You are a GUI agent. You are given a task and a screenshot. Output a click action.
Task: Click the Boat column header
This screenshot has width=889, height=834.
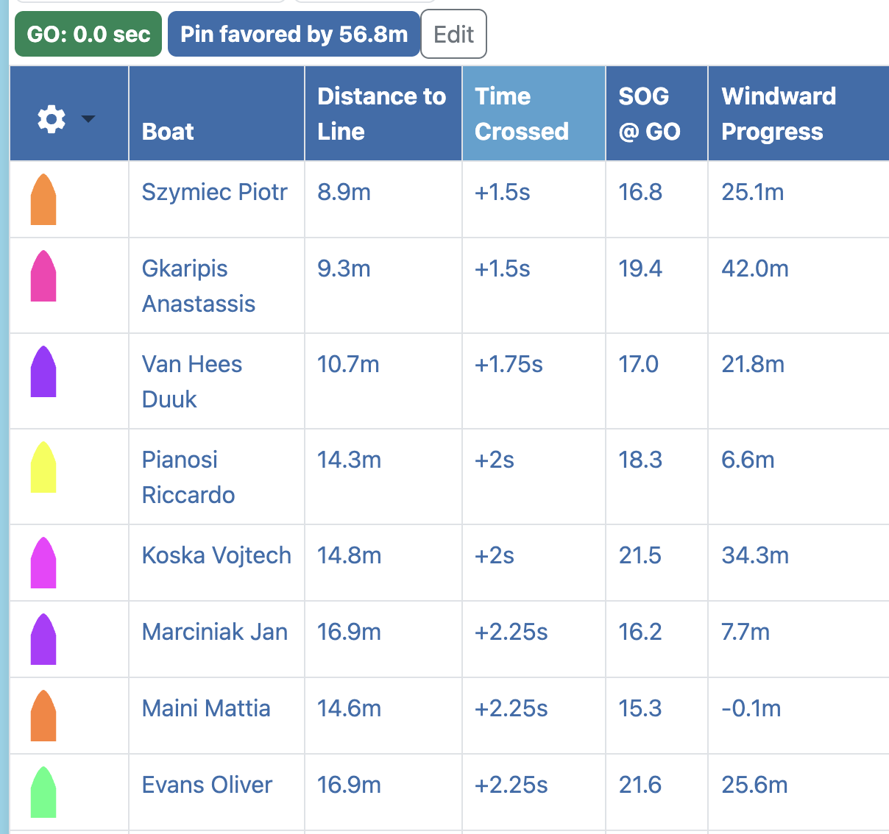[168, 132]
